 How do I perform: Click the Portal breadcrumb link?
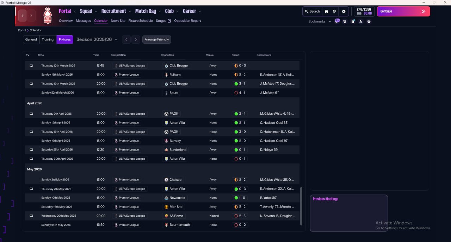point(22,30)
